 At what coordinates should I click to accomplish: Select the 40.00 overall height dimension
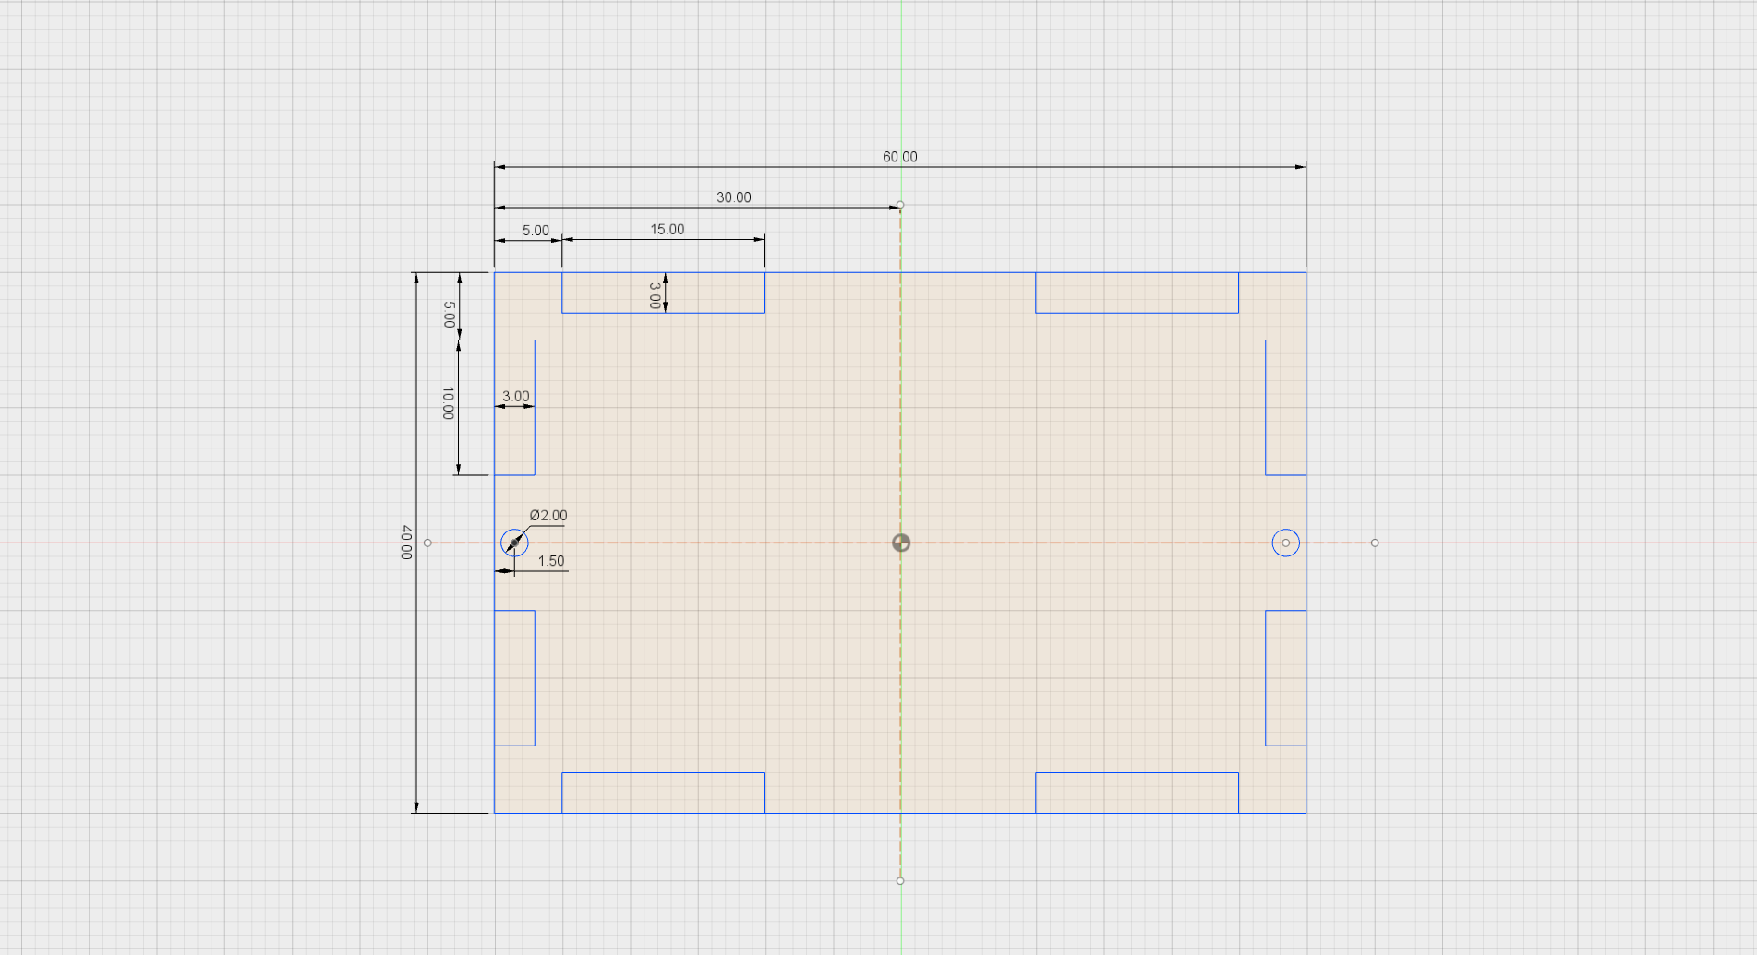click(405, 543)
